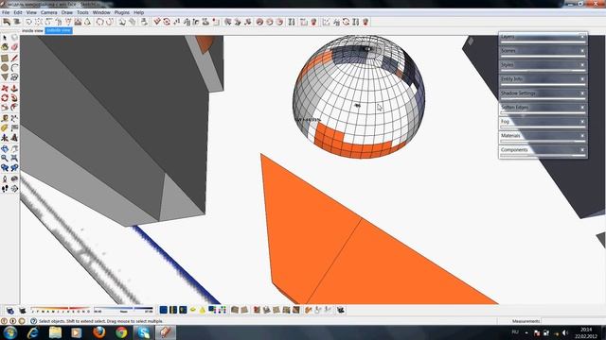Click the Measurements input field
Screen dimensions: 606x340
[573, 321]
